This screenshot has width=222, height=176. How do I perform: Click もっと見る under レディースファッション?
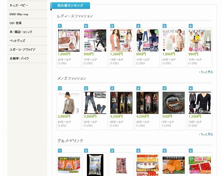point(206,72)
